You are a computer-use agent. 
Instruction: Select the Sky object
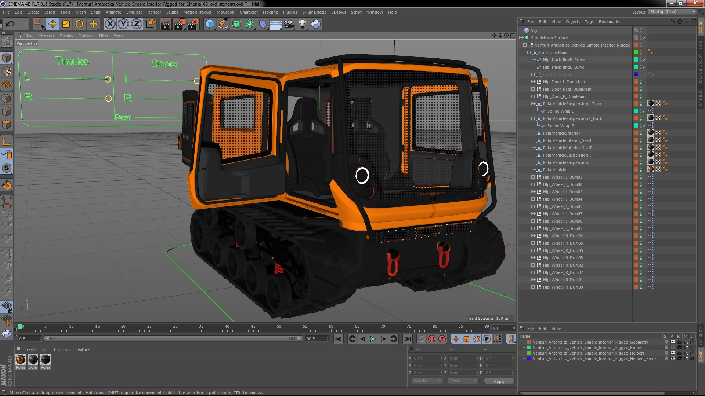coord(534,30)
